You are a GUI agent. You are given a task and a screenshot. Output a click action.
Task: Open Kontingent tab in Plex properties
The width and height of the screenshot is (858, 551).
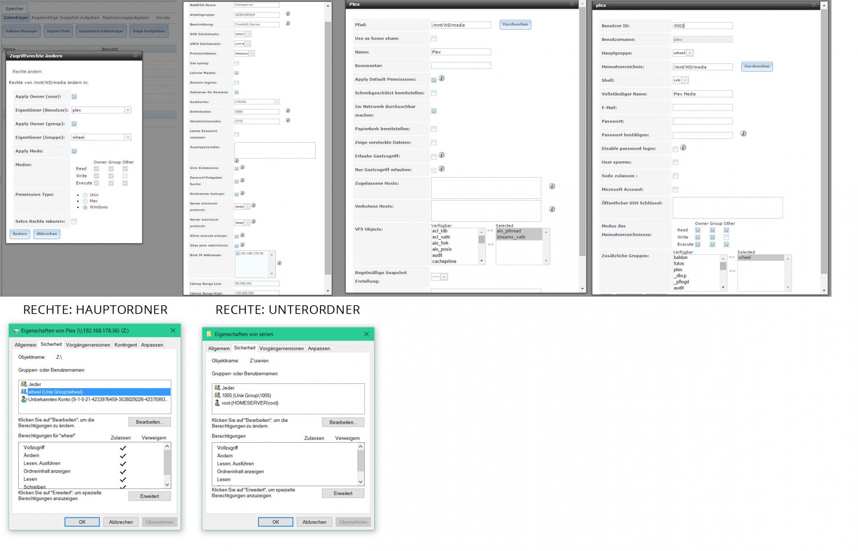[x=125, y=345]
